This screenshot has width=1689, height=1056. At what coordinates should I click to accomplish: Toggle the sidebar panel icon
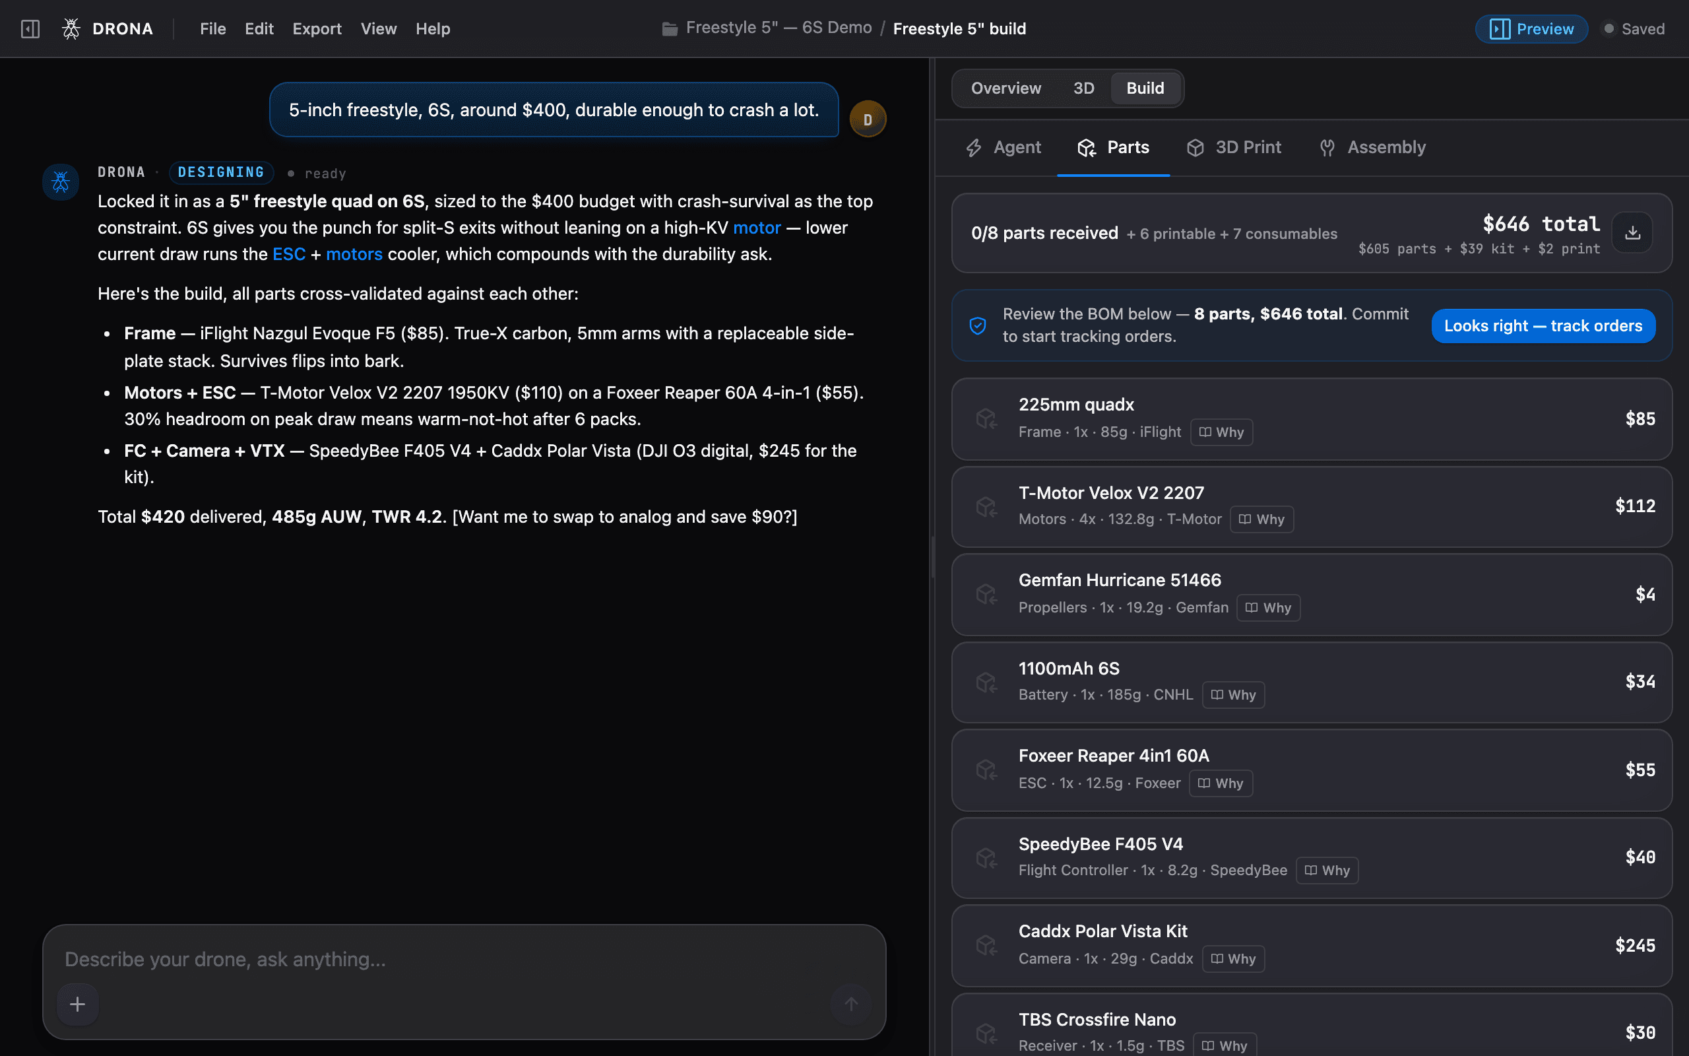coord(30,28)
